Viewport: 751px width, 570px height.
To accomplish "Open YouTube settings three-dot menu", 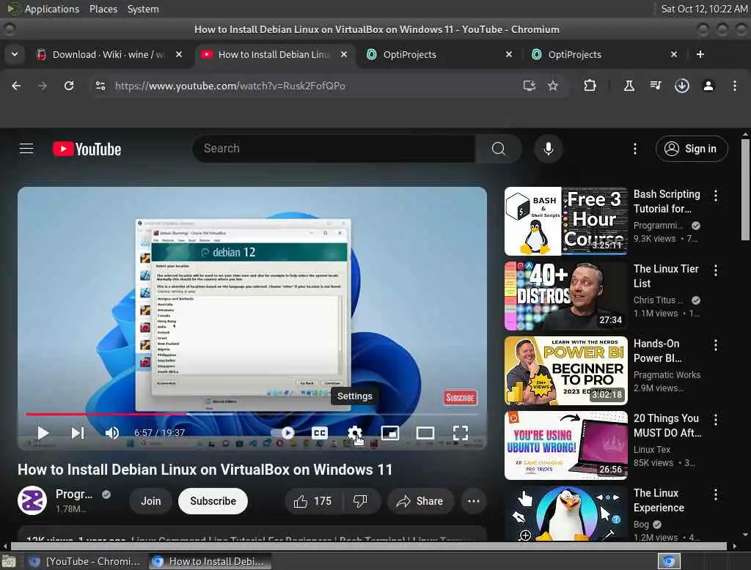I will pos(635,149).
